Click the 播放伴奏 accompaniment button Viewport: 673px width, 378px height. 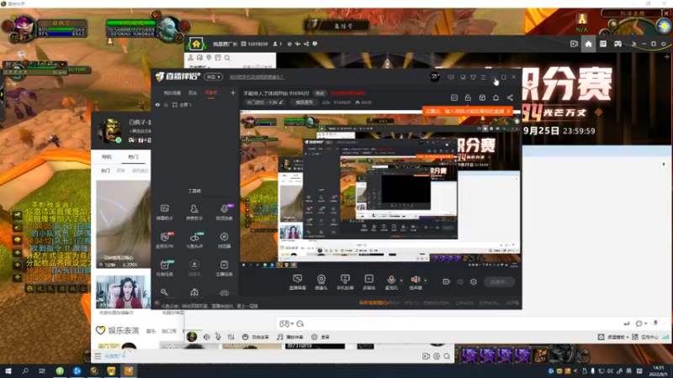[x=290, y=337]
